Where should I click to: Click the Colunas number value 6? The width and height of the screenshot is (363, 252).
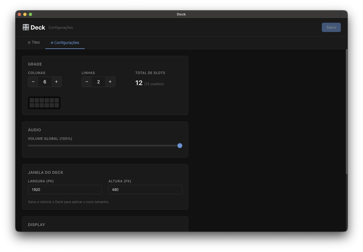[x=45, y=82]
